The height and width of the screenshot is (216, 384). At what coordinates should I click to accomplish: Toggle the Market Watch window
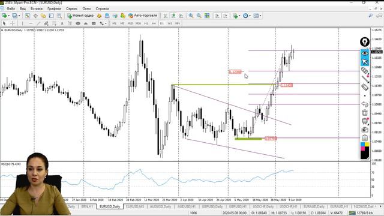click(28, 16)
